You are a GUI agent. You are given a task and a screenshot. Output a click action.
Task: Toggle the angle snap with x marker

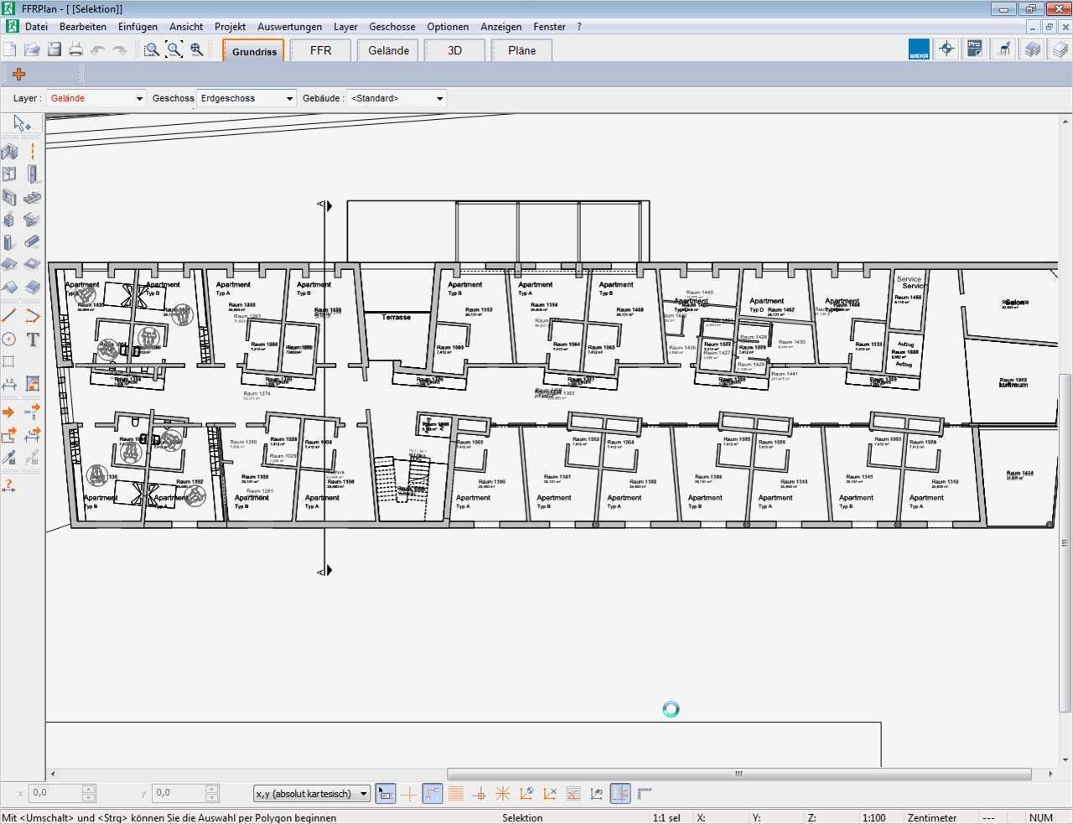(550, 793)
